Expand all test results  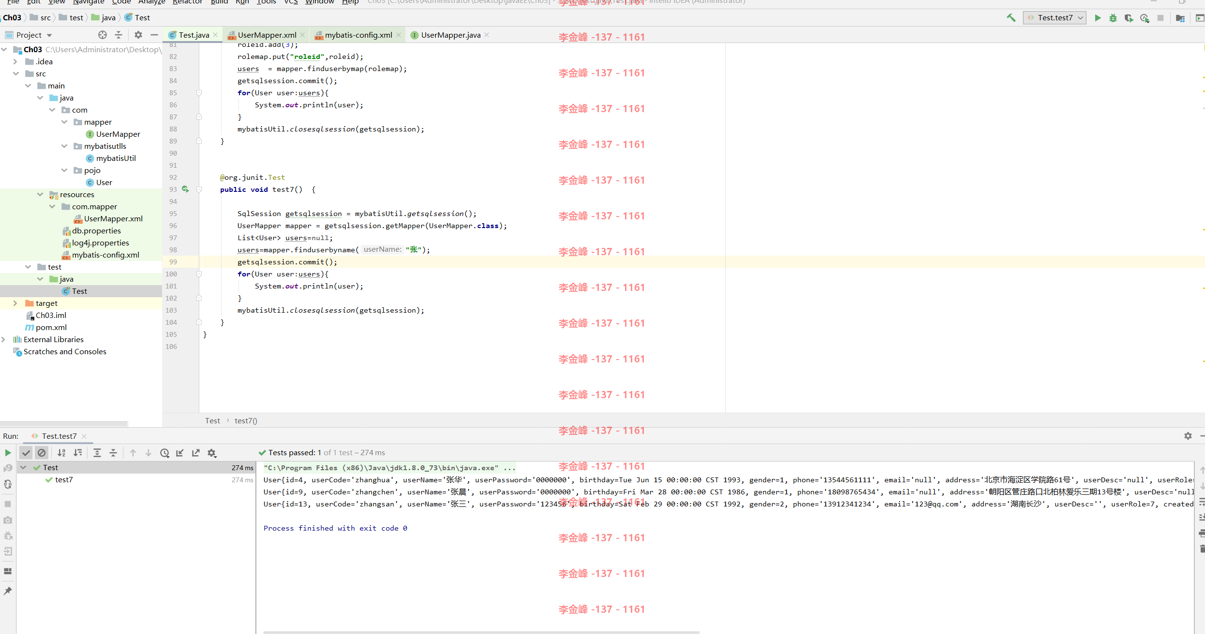click(x=97, y=453)
